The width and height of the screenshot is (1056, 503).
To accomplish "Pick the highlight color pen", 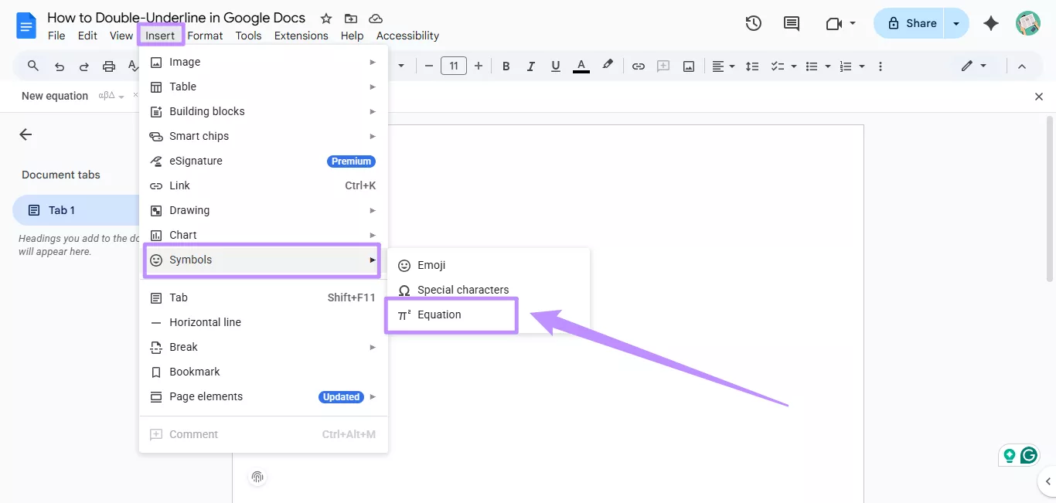I will tap(608, 66).
